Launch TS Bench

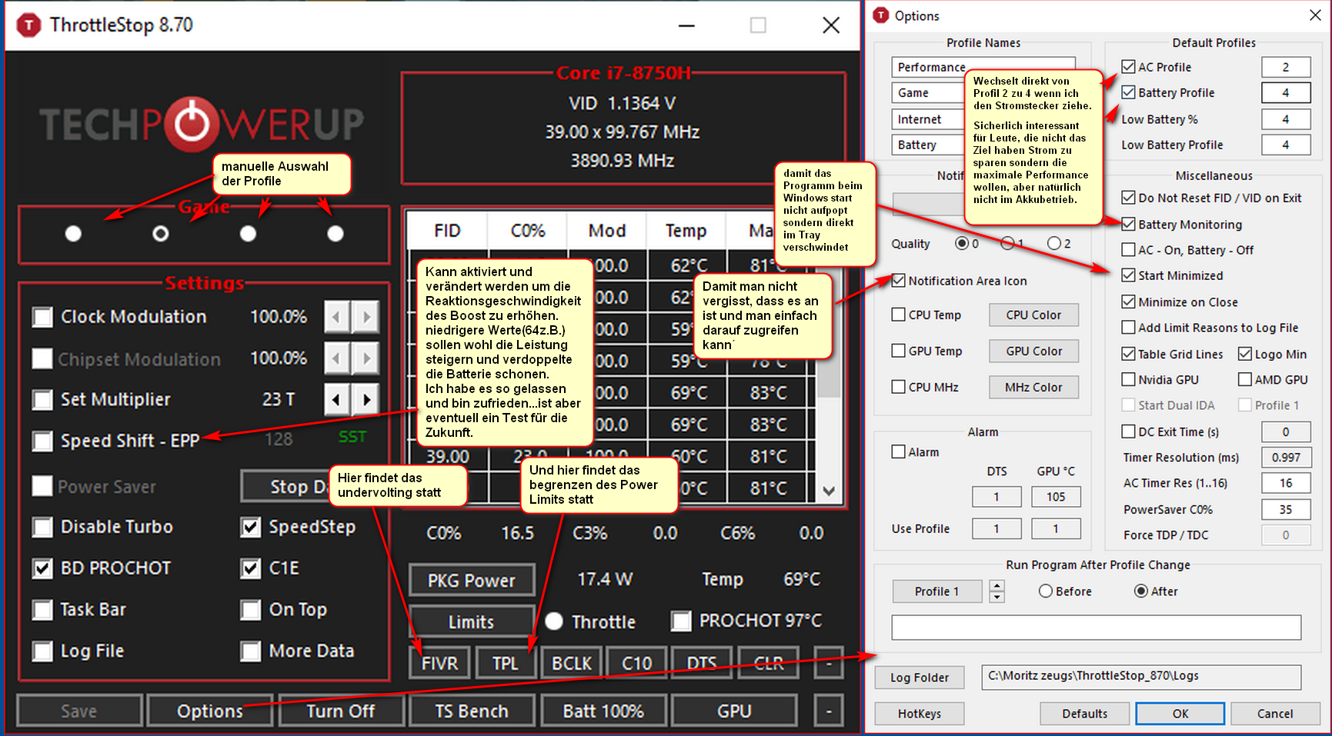click(x=472, y=711)
